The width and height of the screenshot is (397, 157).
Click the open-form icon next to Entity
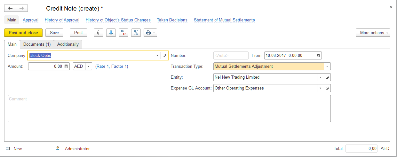[327, 77]
